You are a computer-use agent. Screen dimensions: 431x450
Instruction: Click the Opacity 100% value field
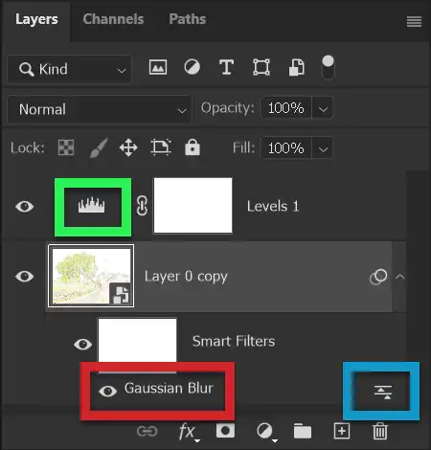[x=286, y=108]
